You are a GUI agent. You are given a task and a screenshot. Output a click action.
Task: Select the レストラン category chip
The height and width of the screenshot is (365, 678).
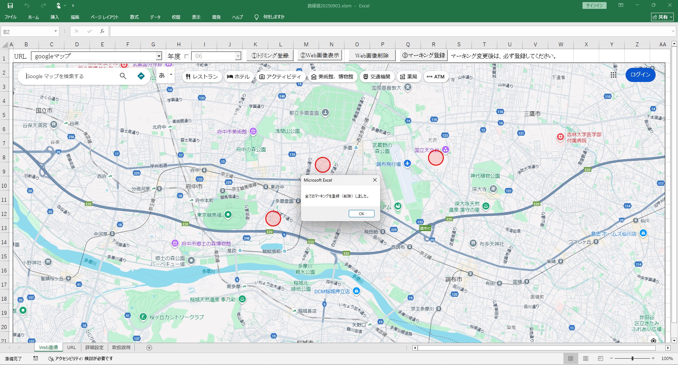click(202, 77)
